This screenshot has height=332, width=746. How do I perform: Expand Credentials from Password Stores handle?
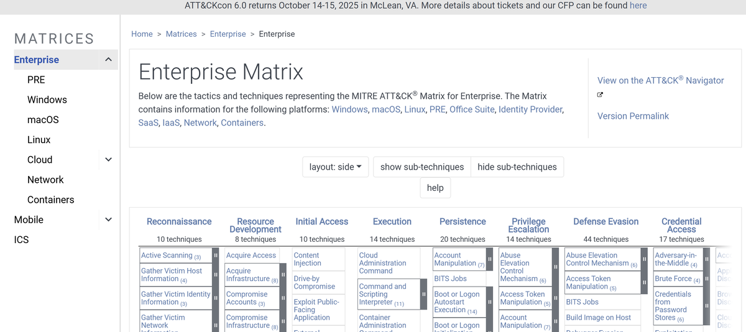point(707,306)
